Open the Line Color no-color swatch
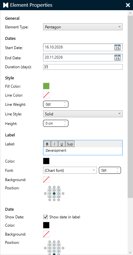Screen dimensions: 133x255 click(46, 95)
